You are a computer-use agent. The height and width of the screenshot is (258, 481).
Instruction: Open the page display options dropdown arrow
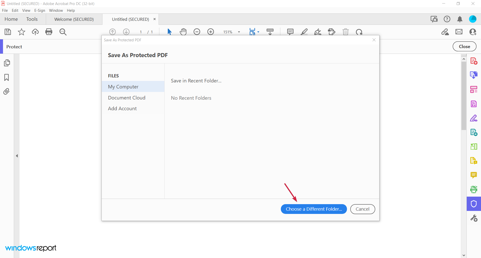tap(258, 32)
